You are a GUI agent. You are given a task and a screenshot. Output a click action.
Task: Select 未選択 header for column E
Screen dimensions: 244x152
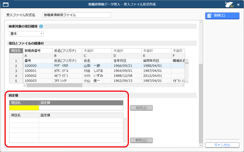[156, 51]
